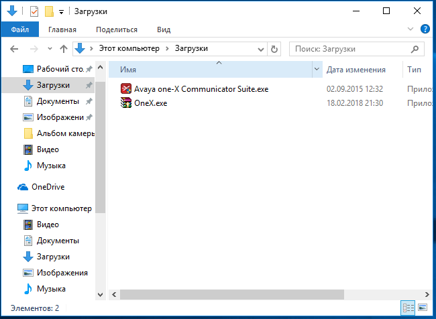Open Видео in quick access list
436x319 pixels.
(x=48, y=149)
